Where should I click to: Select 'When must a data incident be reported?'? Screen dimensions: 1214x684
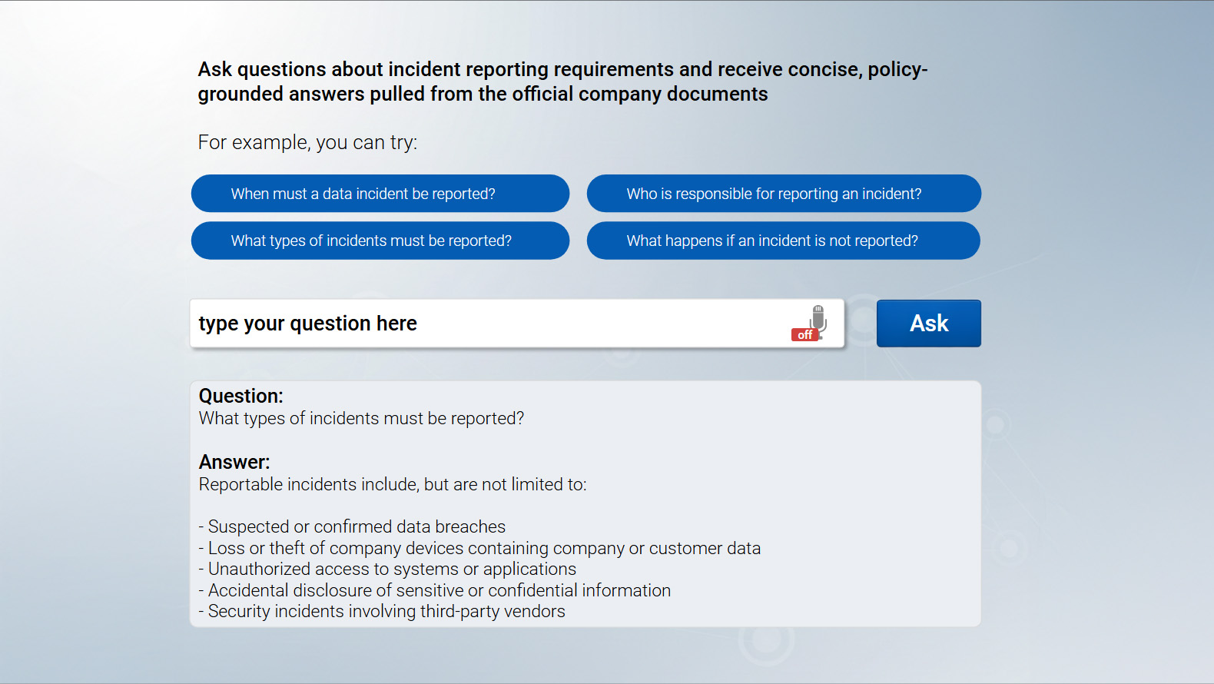(x=380, y=194)
